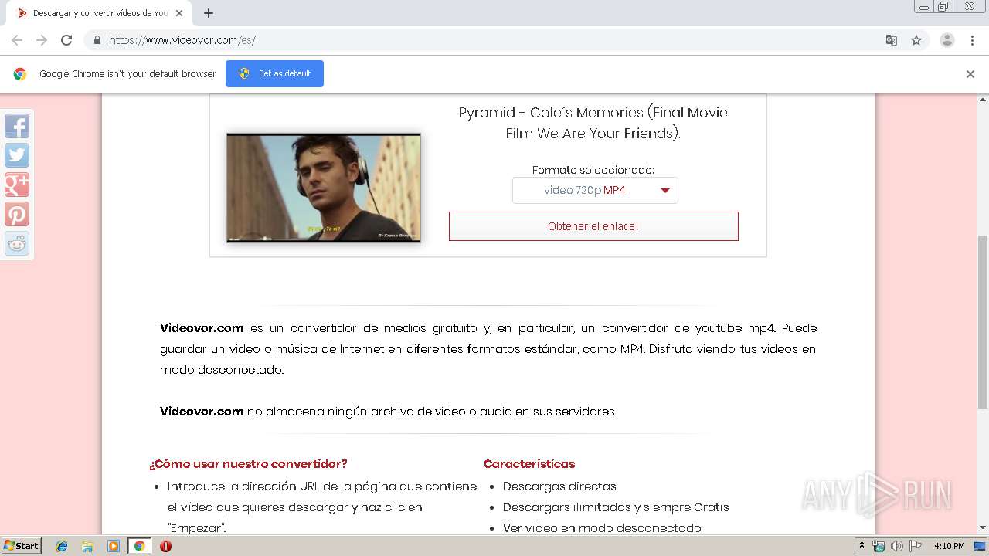Image resolution: width=989 pixels, height=556 pixels.
Task: Click the Pyramid - Cole's Memories video title
Action: [x=593, y=123]
